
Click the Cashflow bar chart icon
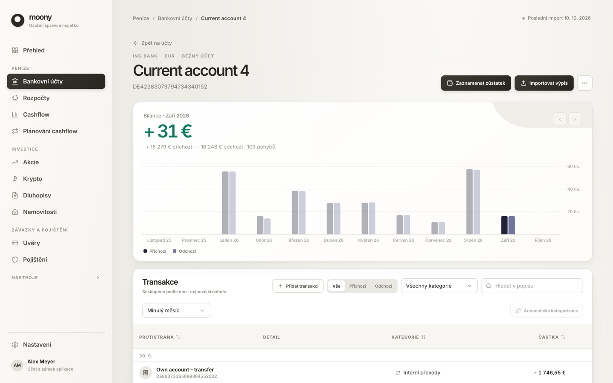(x=15, y=114)
